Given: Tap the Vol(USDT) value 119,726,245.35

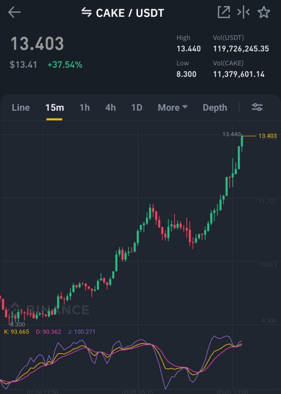Looking at the screenshot, I should pos(241,49).
